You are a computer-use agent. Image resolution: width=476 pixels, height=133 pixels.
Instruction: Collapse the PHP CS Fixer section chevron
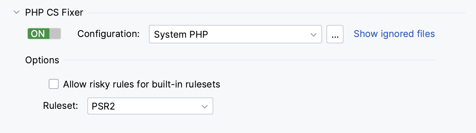tap(16, 12)
